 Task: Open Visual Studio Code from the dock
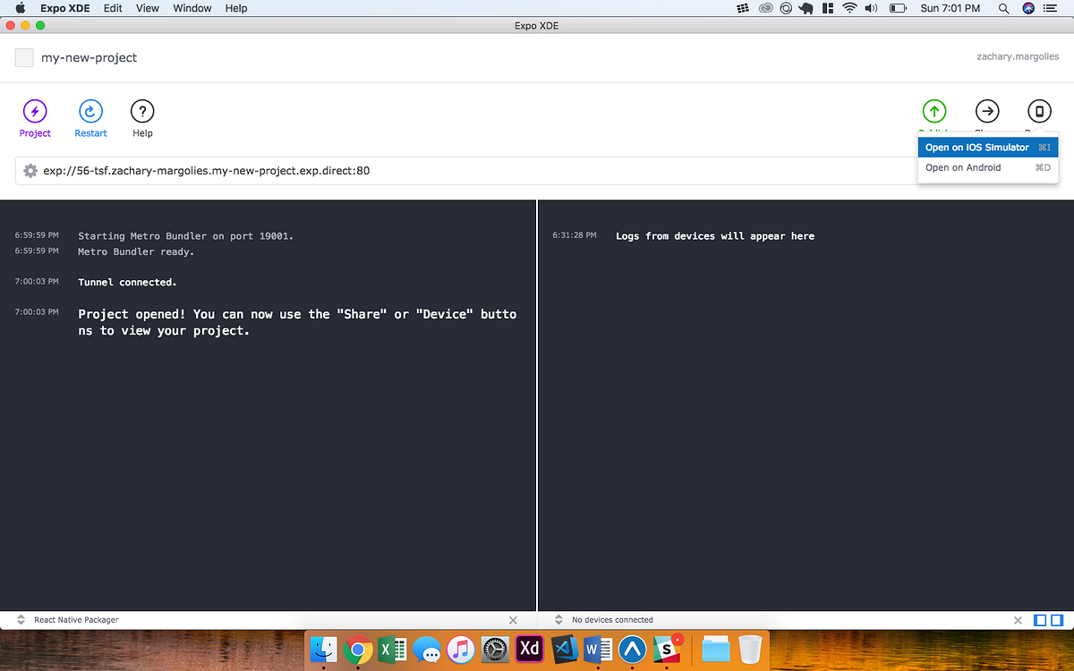point(563,649)
